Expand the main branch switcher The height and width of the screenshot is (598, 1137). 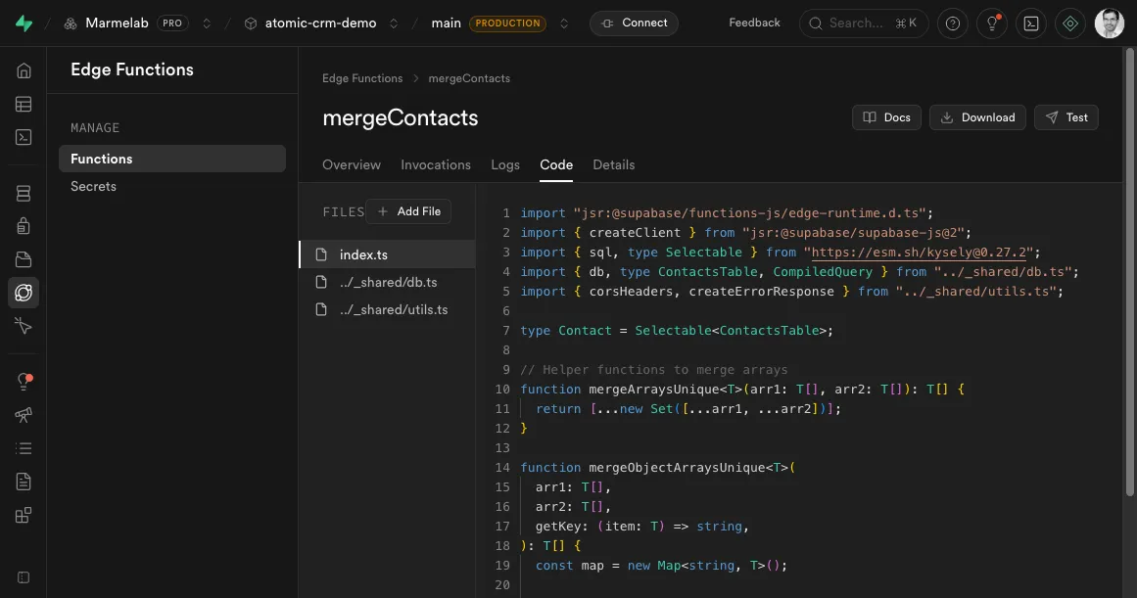[x=563, y=23]
